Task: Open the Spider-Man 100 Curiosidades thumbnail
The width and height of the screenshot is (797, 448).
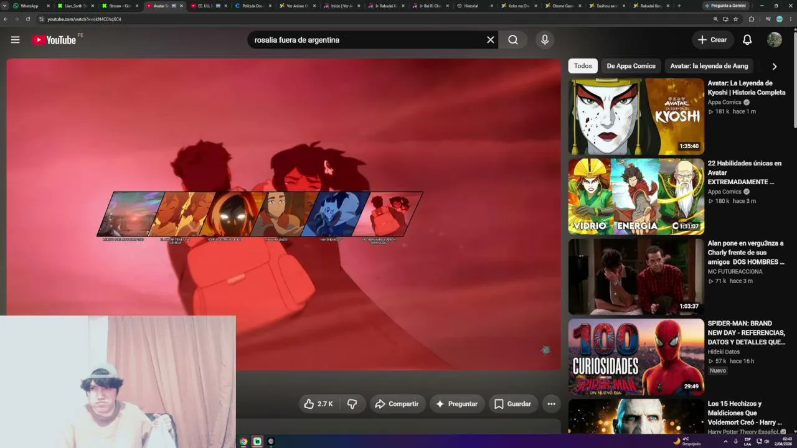Action: coord(636,357)
